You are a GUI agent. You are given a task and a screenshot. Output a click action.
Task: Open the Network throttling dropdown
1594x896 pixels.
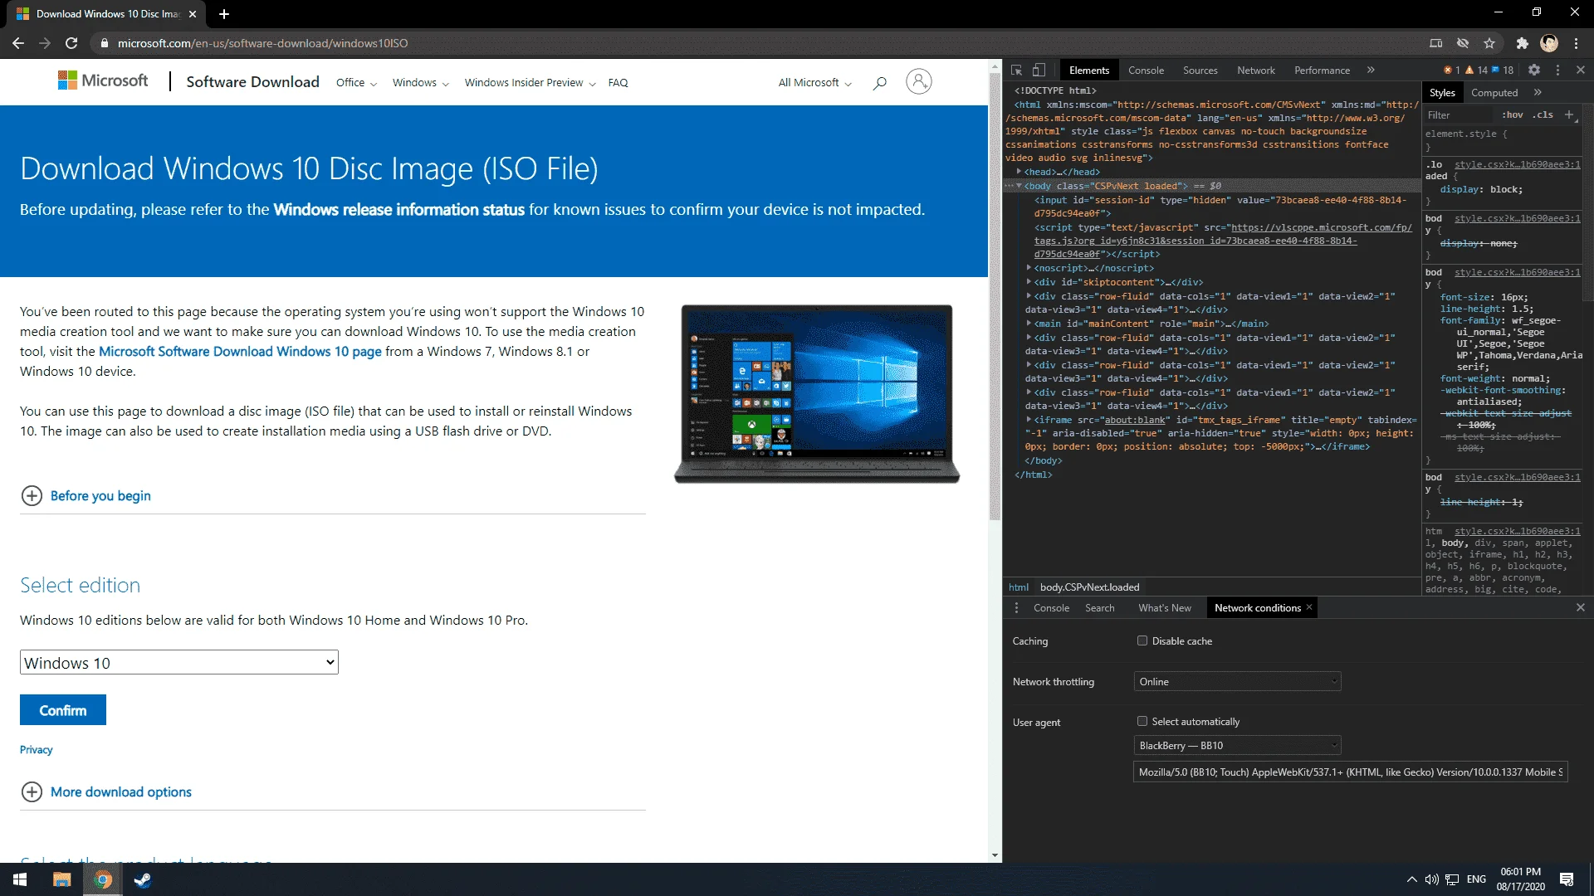click(x=1237, y=681)
